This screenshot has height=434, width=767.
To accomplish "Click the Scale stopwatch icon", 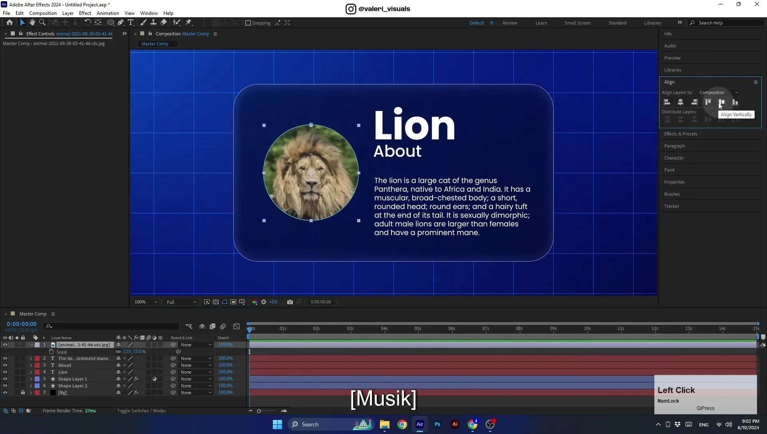I will point(51,352).
